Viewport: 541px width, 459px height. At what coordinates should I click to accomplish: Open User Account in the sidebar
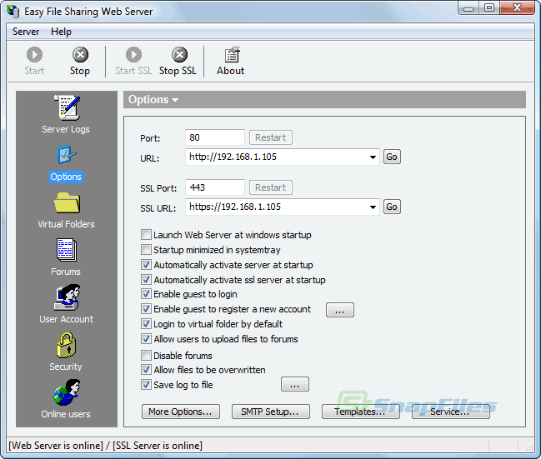tap(66, 304)
